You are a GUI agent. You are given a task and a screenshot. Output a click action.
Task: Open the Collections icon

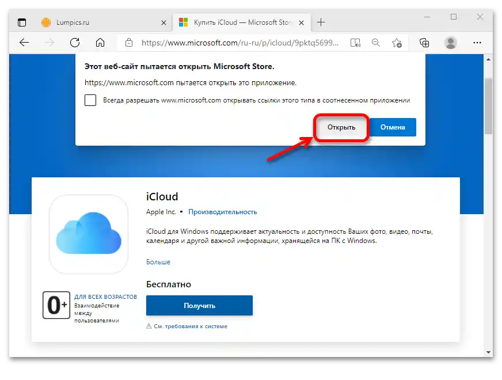[x=424, y=43]
